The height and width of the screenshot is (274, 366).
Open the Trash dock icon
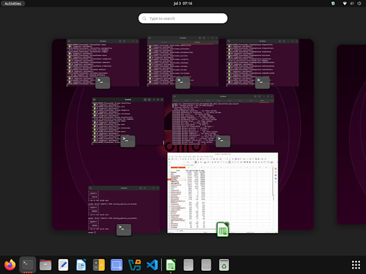(x=224, y=265)
